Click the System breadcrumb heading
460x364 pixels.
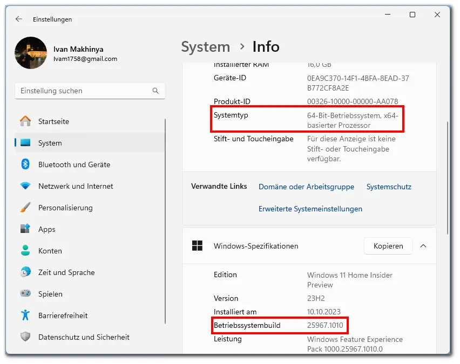coord(206,47)
